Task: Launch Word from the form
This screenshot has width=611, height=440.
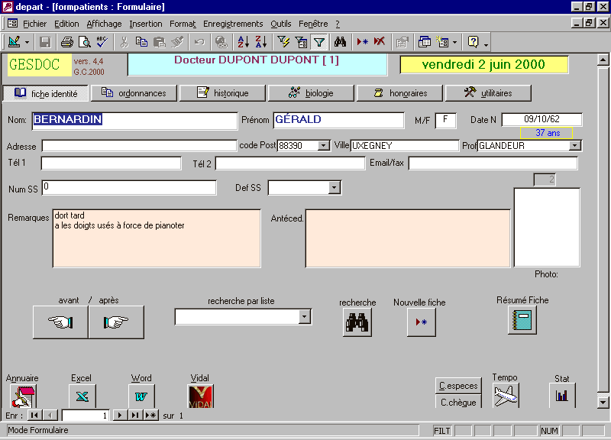Action: [141, 396]
